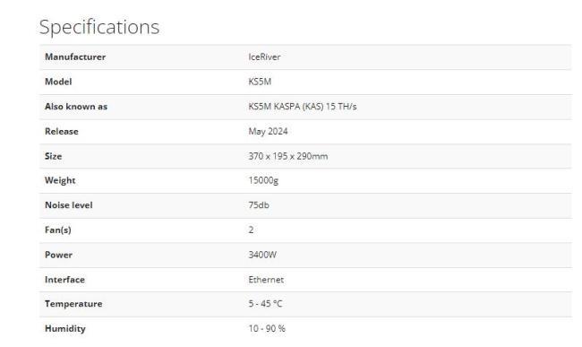The width and height of the screenshot is (582, 347).
Task: Select the Size row label
Action: pos(54,156)
